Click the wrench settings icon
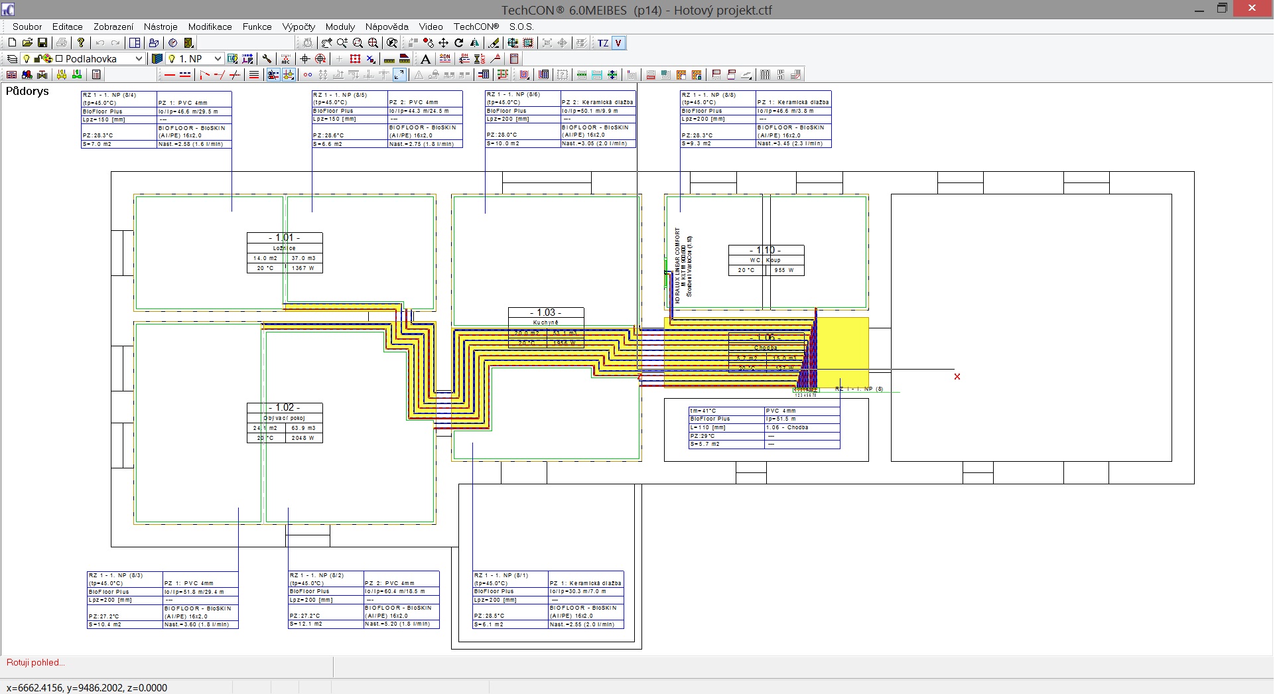The image size is (1275, 694). pos(267,59)
